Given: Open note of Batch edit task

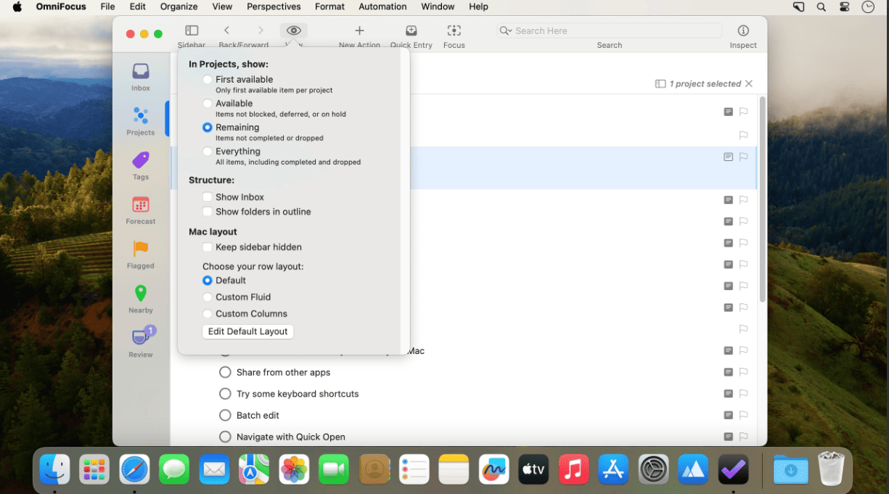Looking at the screenshot, I should [x=728, y=415].
